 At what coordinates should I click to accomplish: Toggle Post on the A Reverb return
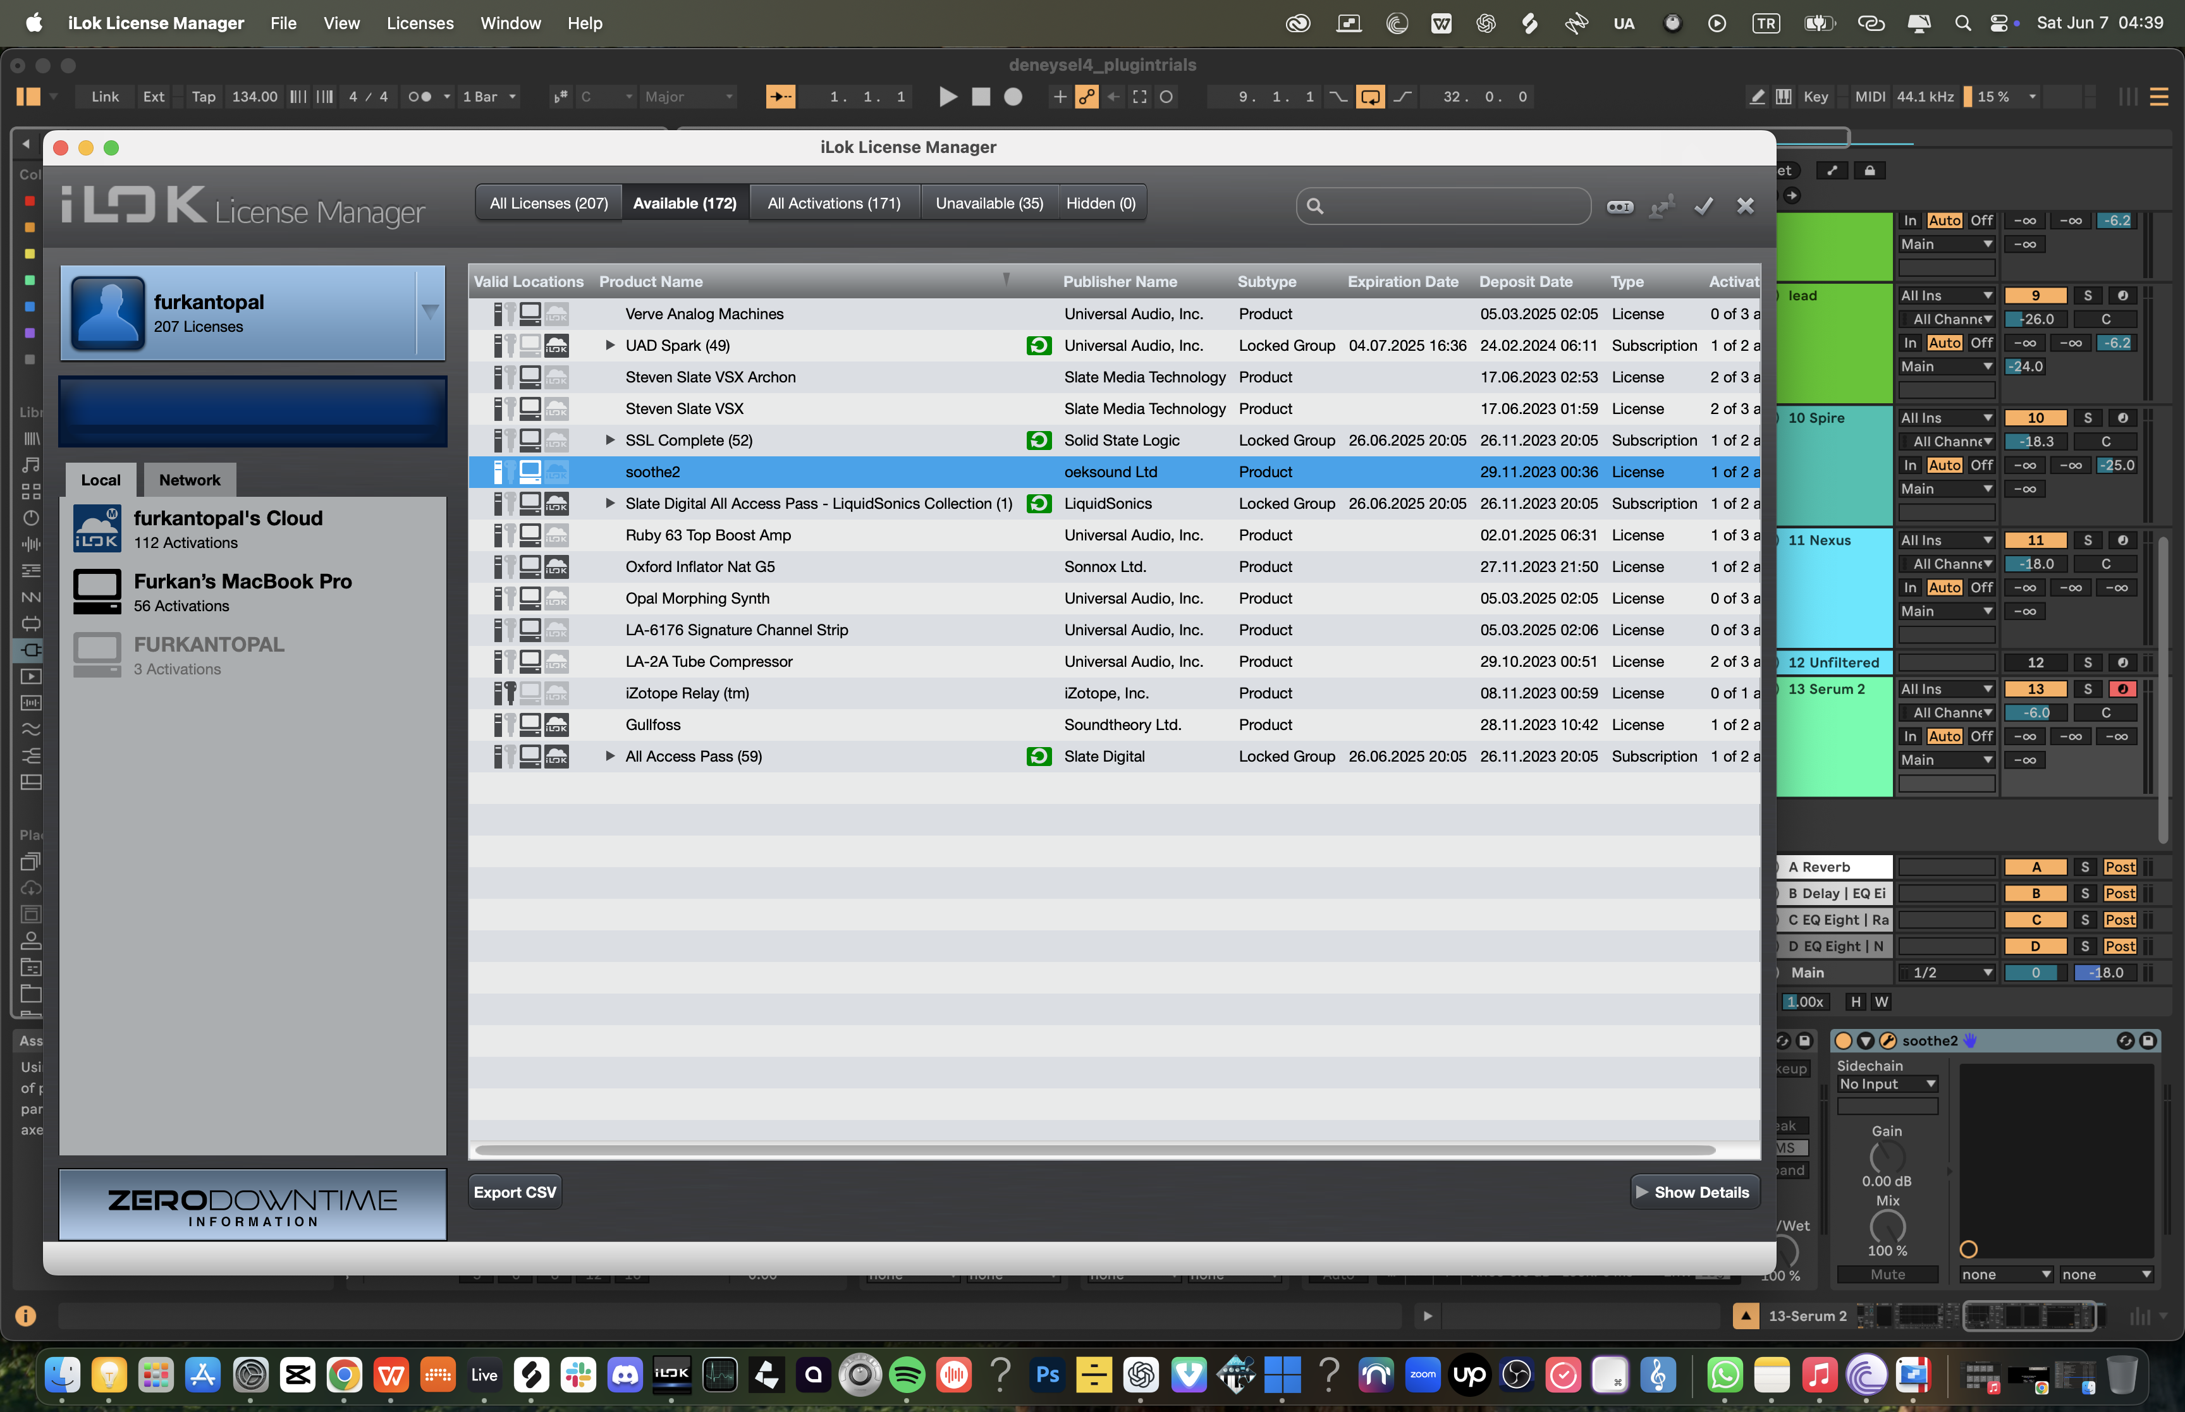(2119, 867)
